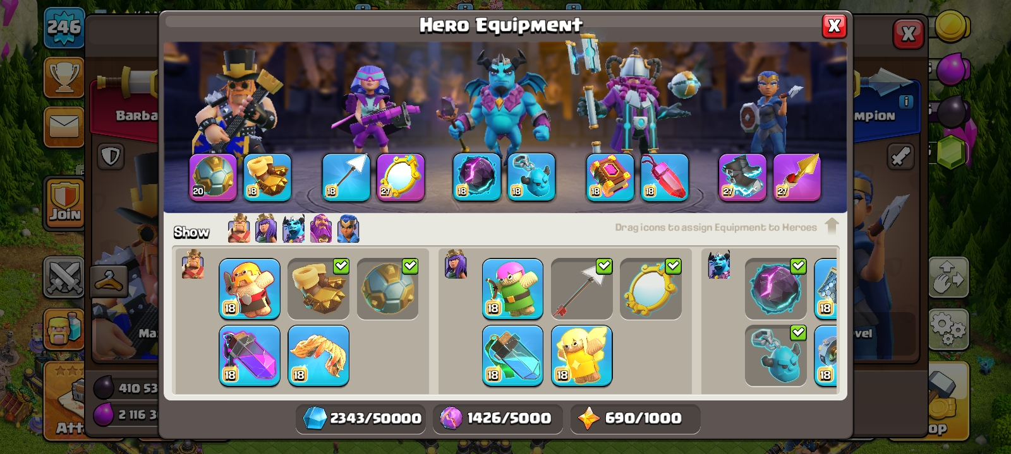1011x454 pixels.
Task: Close the Hero Equipment window
Action: click(834, 26)
